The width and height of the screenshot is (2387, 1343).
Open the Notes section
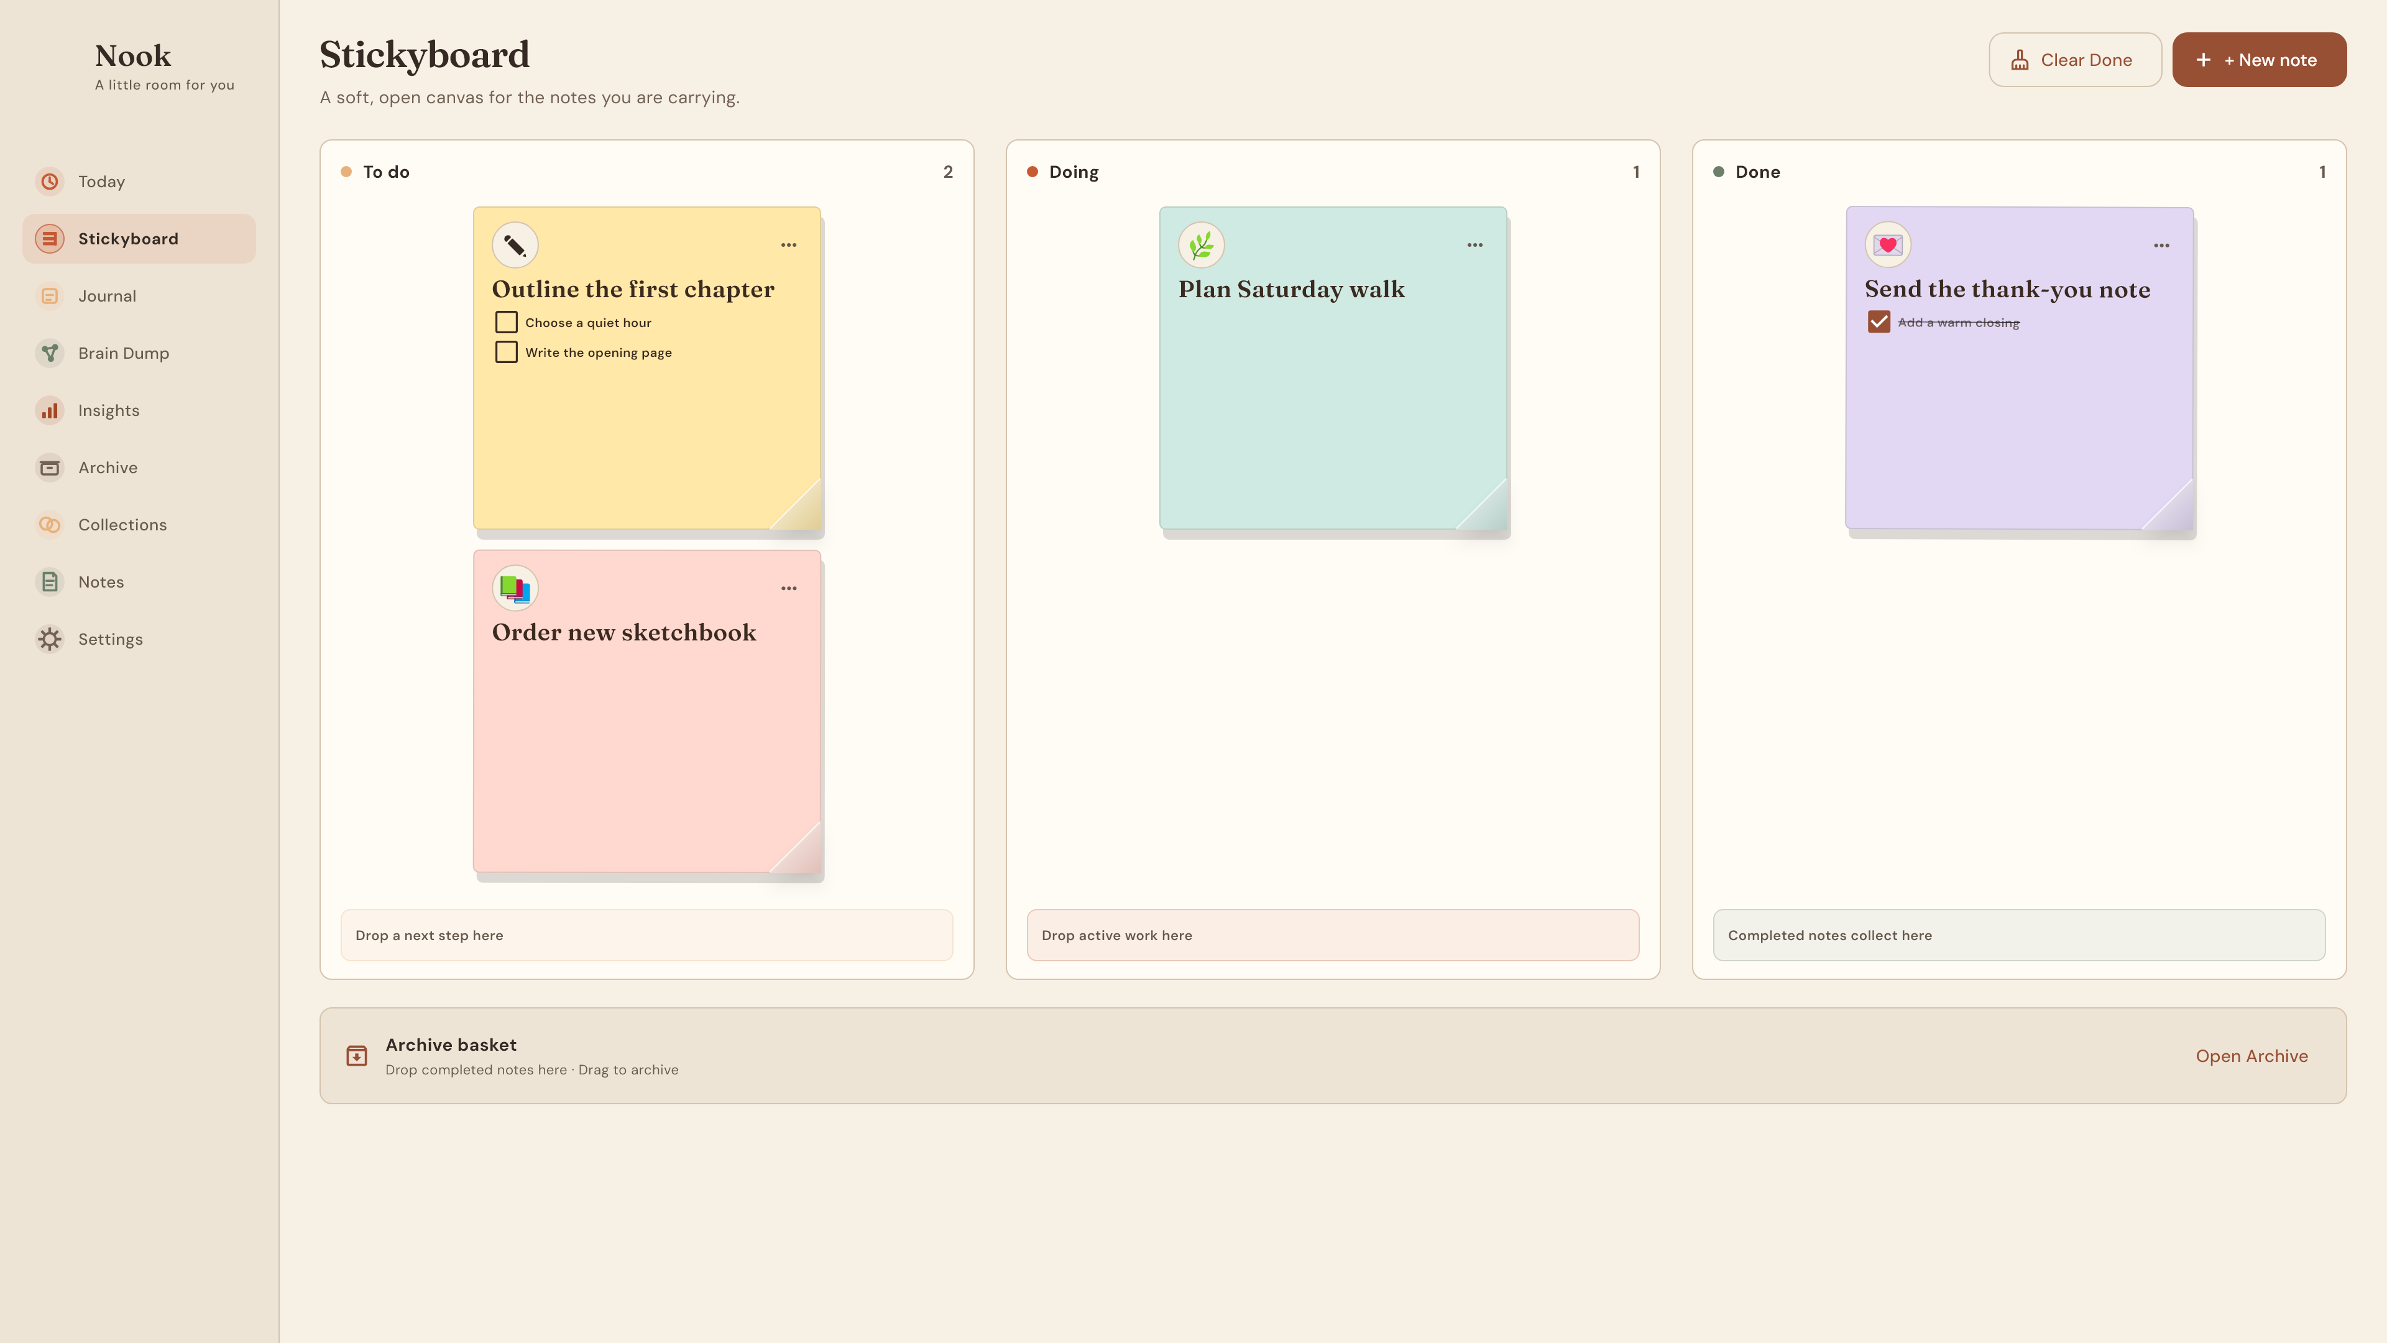click(x=139, y=582)
